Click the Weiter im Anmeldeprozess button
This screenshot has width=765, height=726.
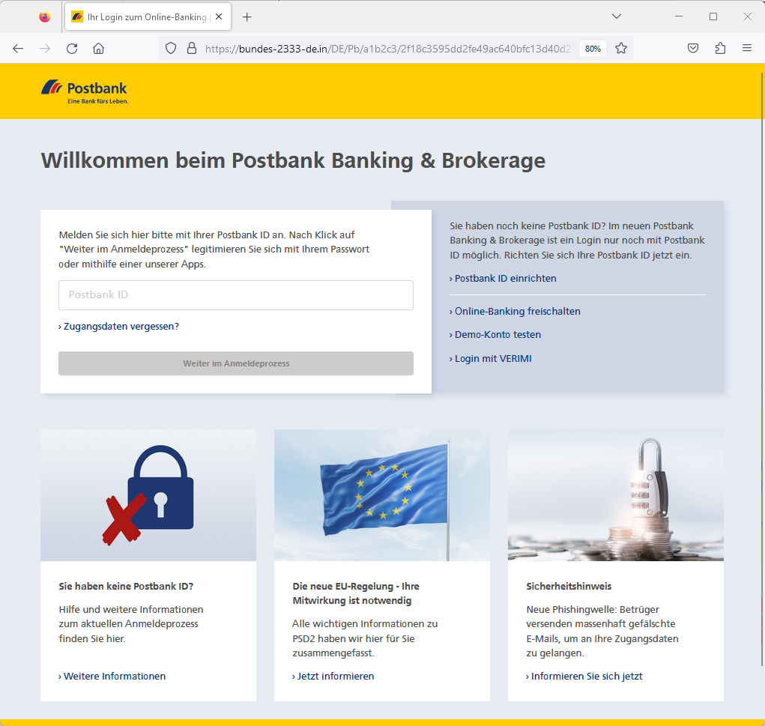click(235, 363)
